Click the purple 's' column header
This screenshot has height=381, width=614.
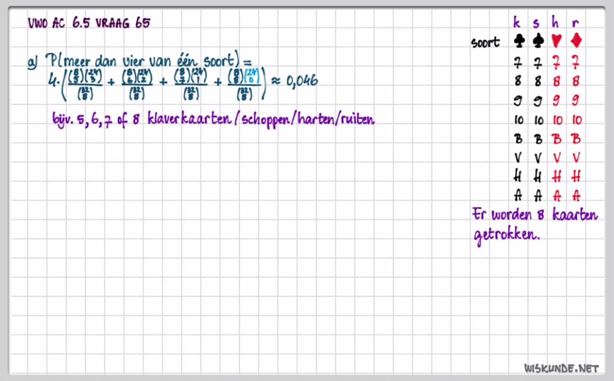point(536,23)
